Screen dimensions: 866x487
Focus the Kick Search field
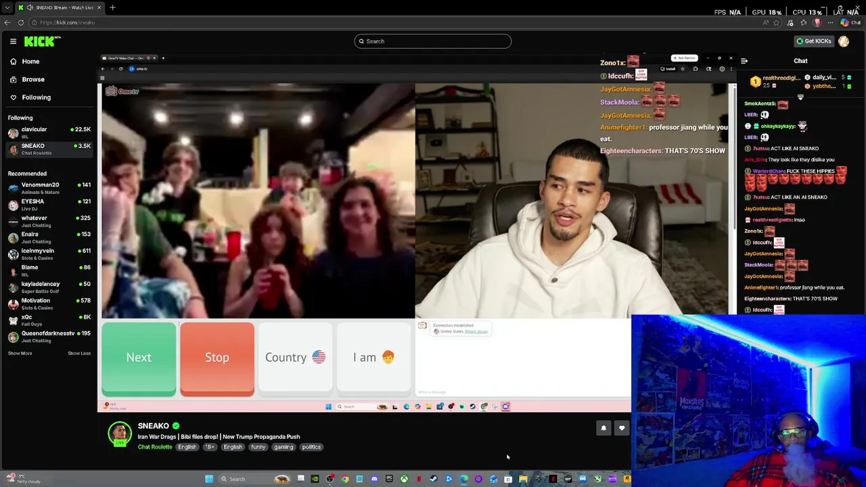click(433, 41)
